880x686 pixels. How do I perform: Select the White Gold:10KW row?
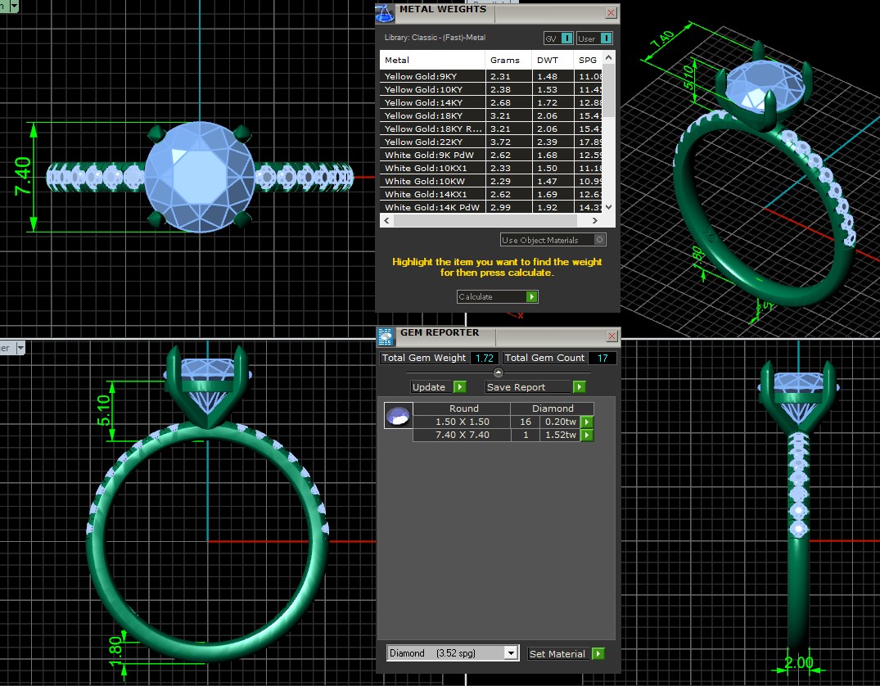(432, 181)
